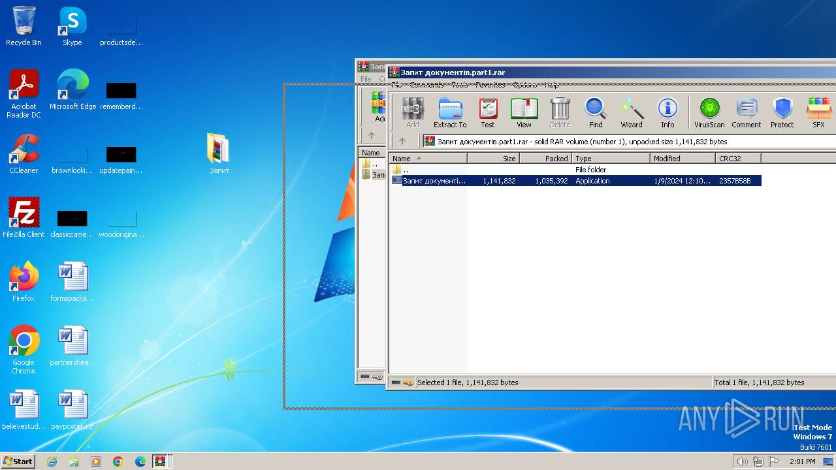Click the 2:01 PM clock
This screenshot has width=836, height=470.
[x=803, y=462]
